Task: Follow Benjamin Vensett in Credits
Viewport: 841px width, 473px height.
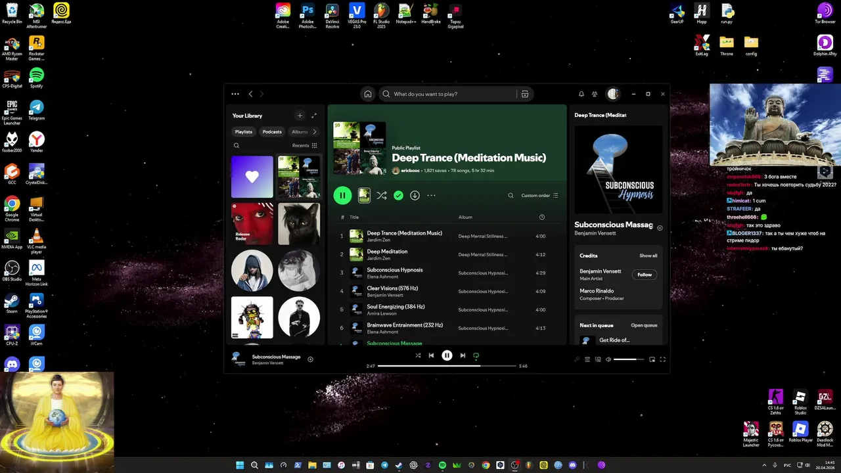Action: coord(645,275)
